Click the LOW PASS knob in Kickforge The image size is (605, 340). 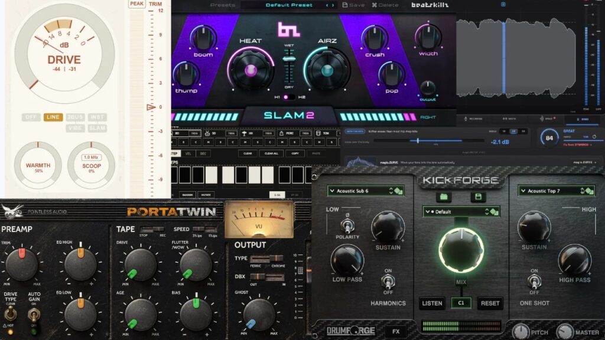[347, 260]
